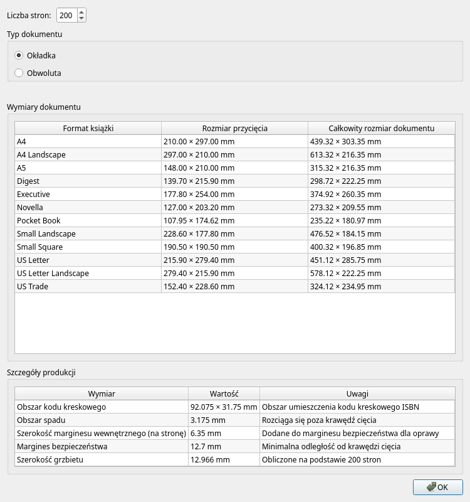Viewport: 470px width, 502px height.
Task: Select the Obwoluta document type
Action: click(19, 73)
